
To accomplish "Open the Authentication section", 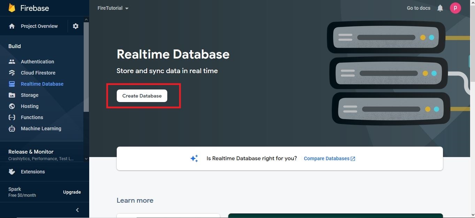I will point(12,61).
